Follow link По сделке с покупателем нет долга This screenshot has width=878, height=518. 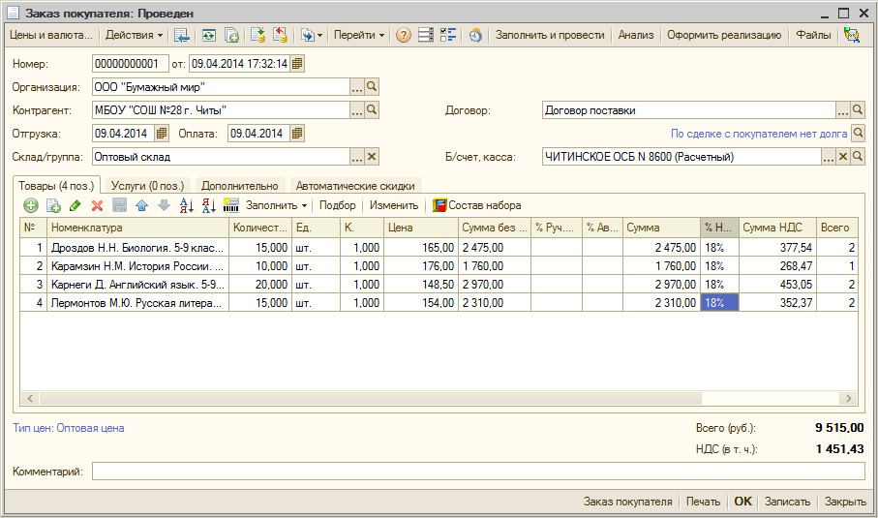tap(759, 134)
